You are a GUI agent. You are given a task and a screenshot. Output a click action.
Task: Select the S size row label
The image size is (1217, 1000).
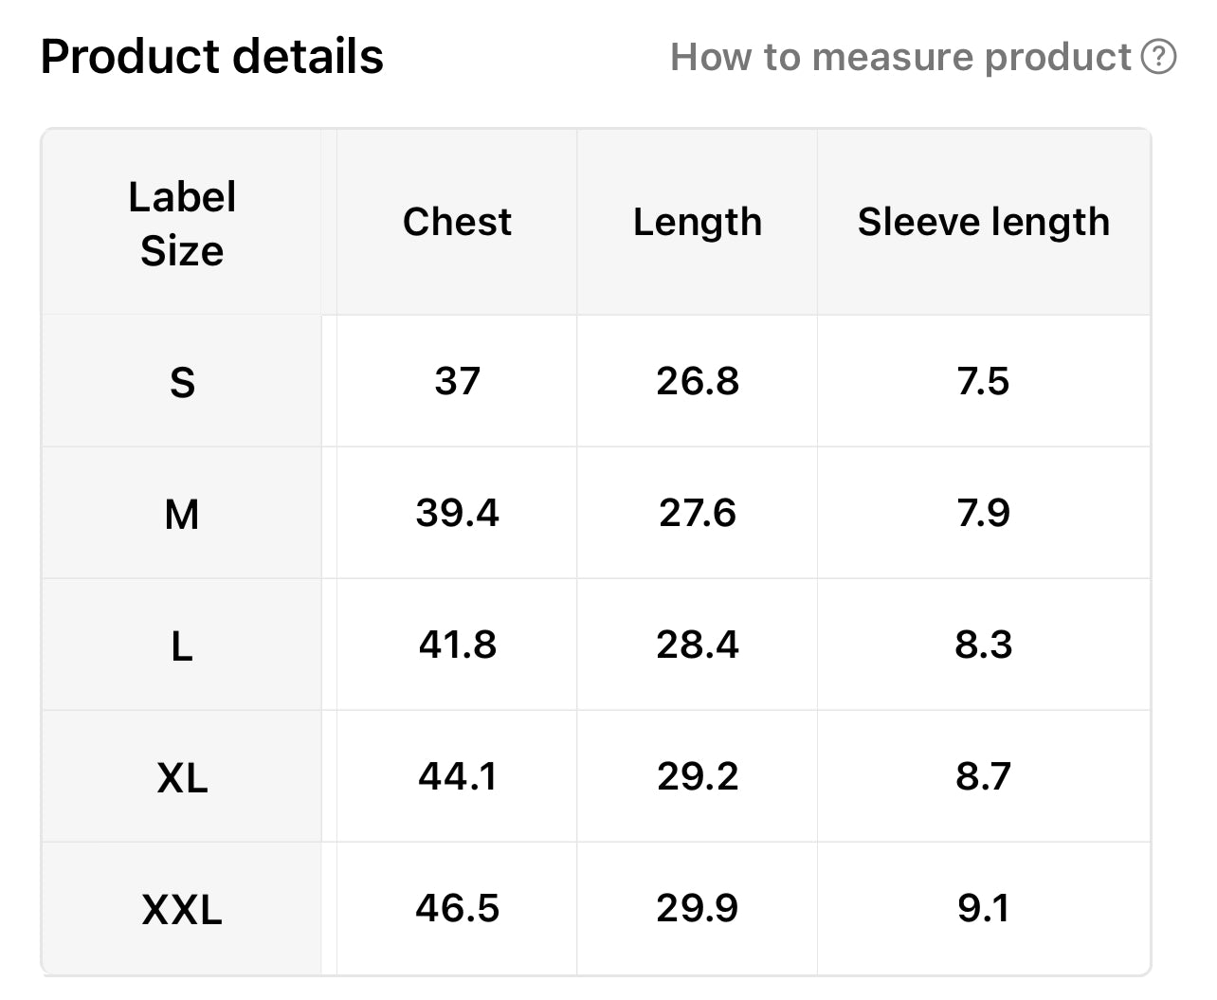coord(182,382)
